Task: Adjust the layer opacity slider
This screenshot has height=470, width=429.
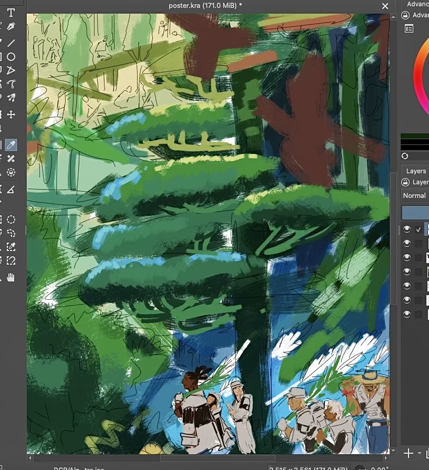Action: (x=415, y=213)
